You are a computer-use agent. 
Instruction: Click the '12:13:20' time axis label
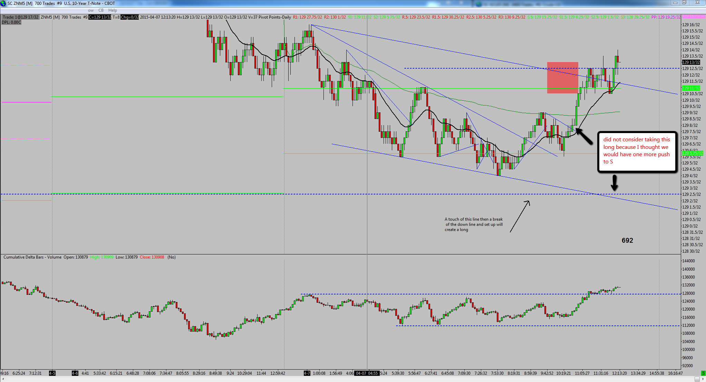[x=619, y=373]
